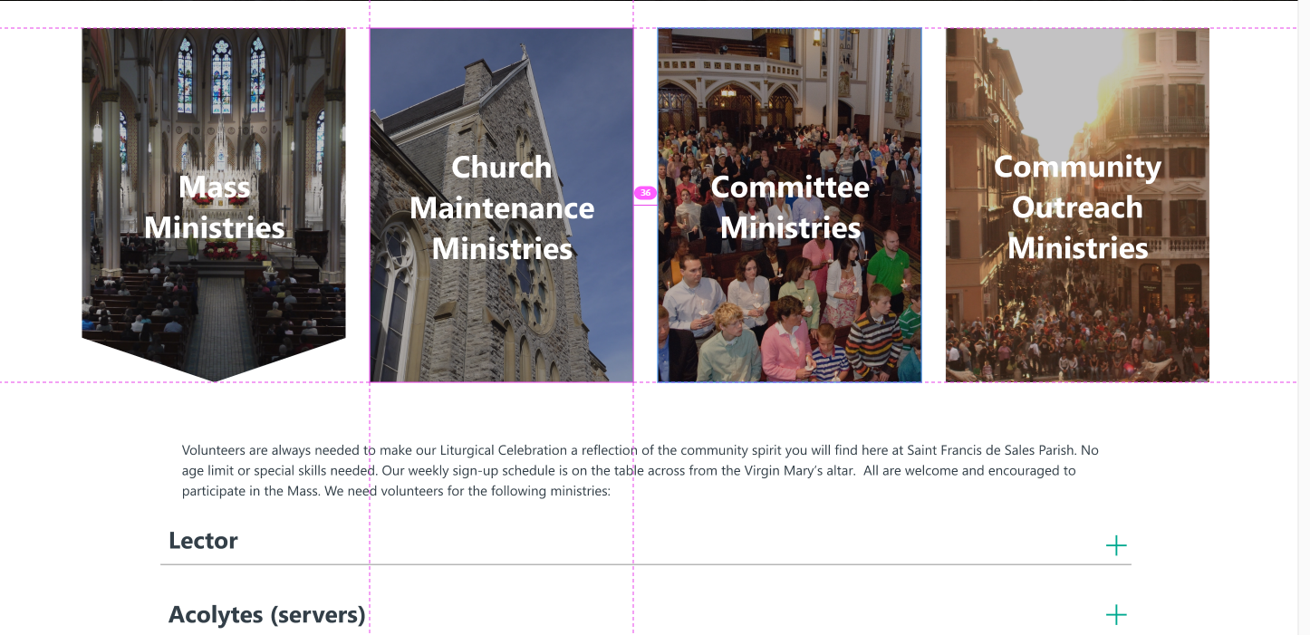Screen dimensions: 1310x635
Task: Open the Community Outreach Ministries title text
Action: click(1077, 207)
